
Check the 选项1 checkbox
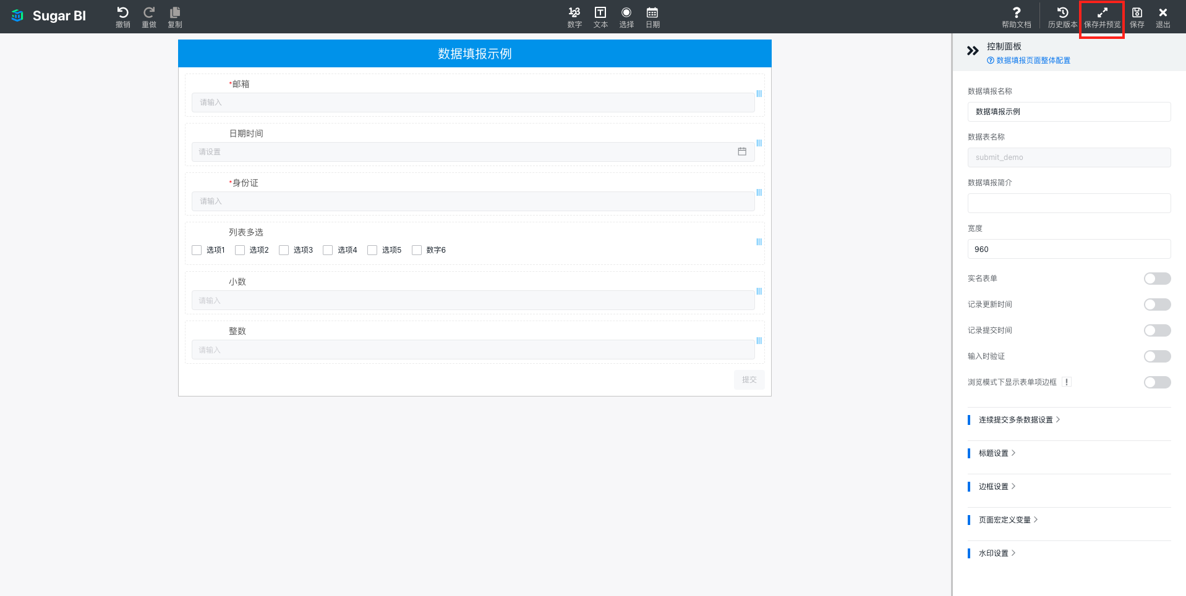pyautogui.click(x=197, y=250)
